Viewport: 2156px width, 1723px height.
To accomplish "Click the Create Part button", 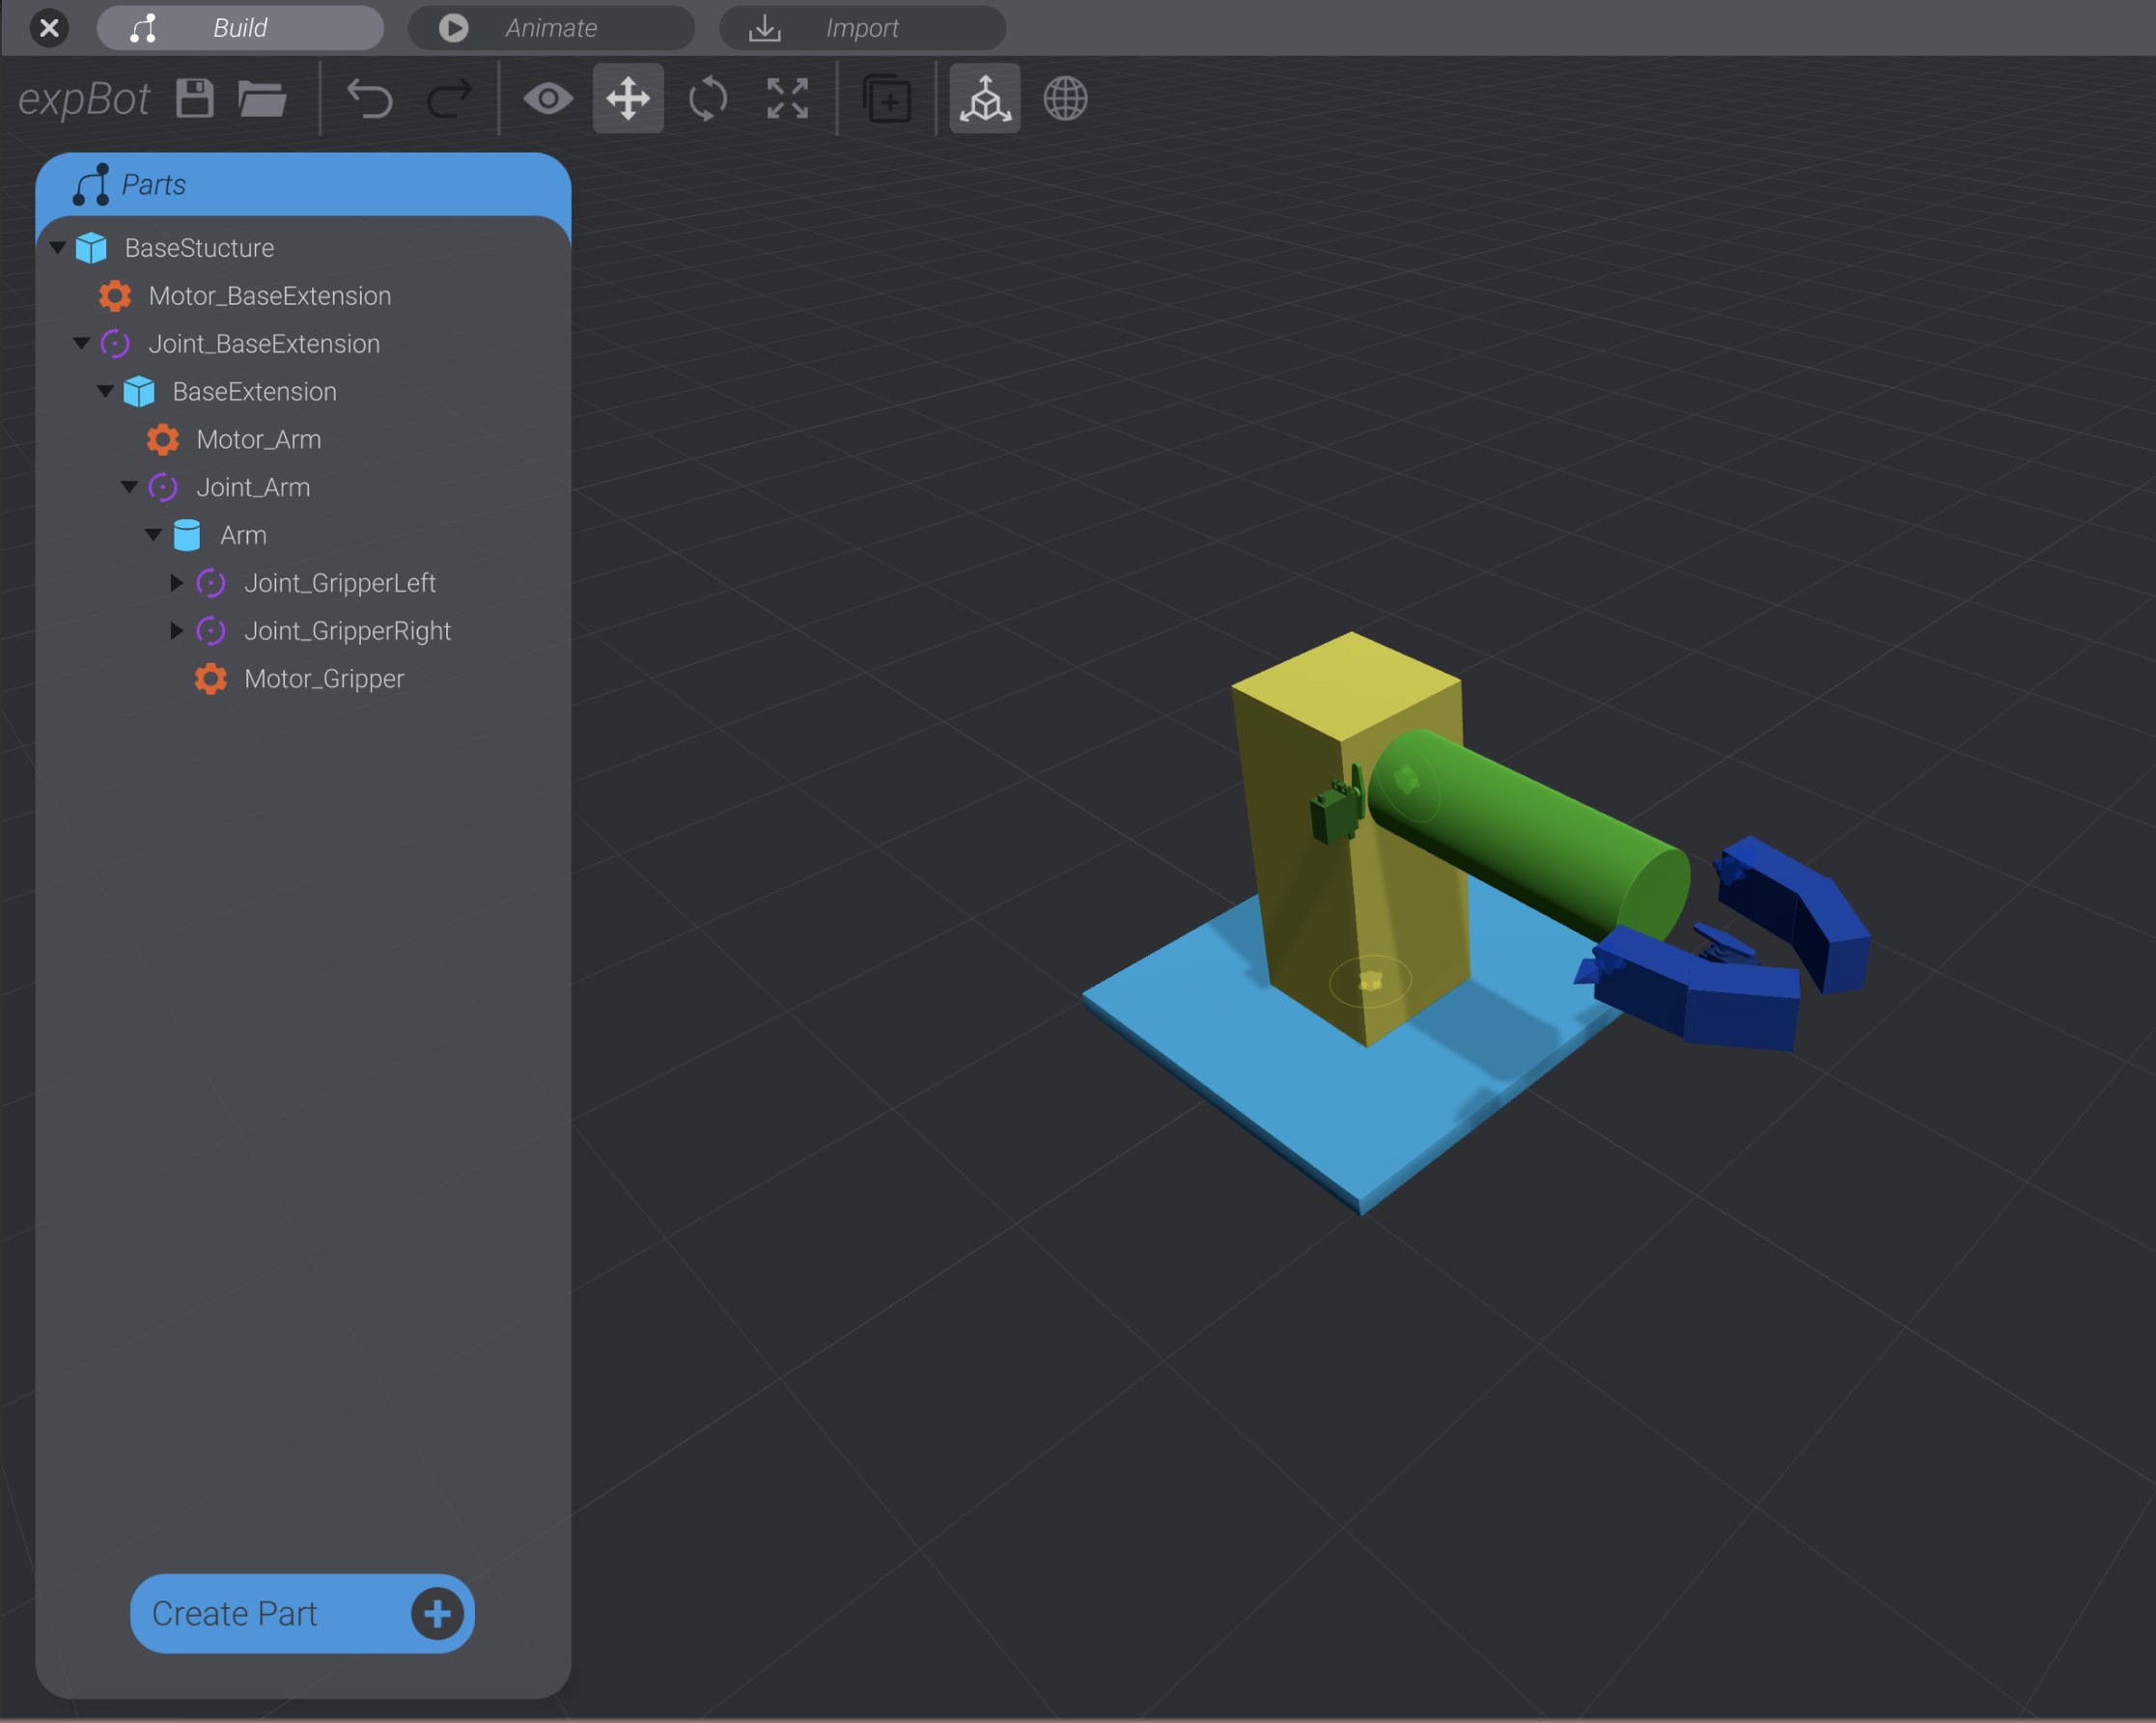I will click(x=301, y=1613).
